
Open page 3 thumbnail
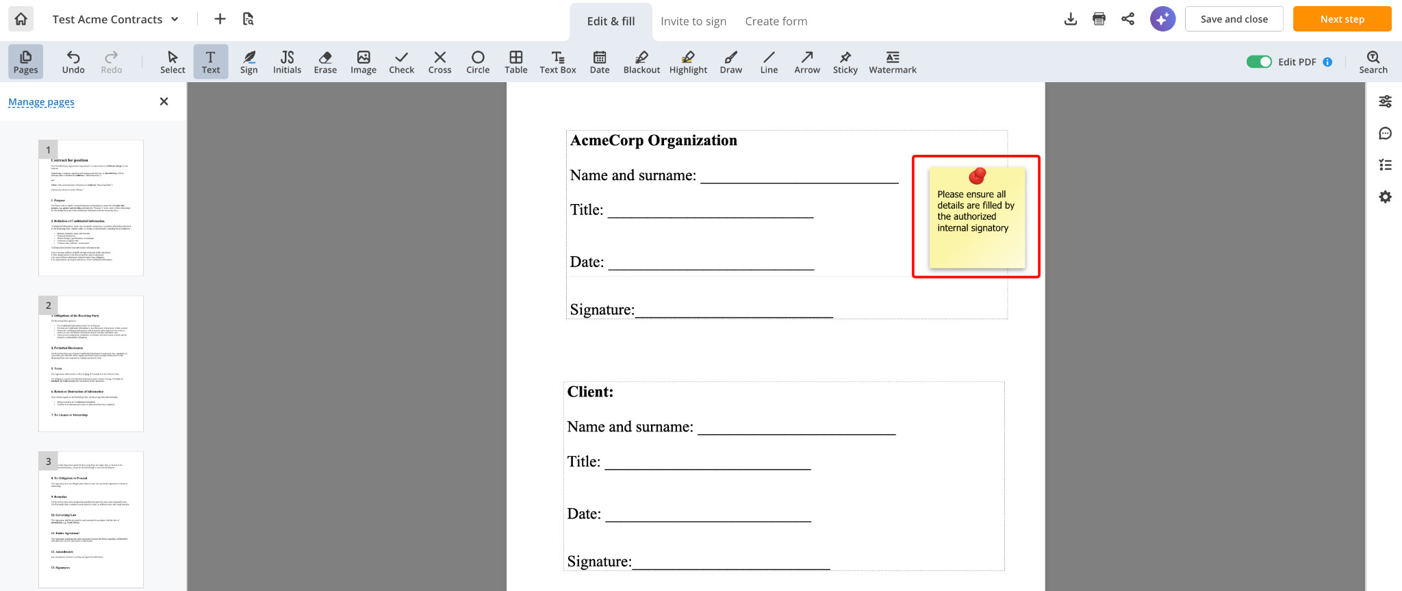[91, 519]
